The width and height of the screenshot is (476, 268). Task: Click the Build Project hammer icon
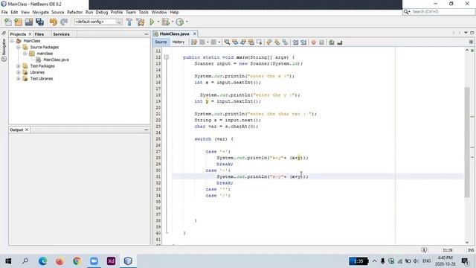[129, 22]
